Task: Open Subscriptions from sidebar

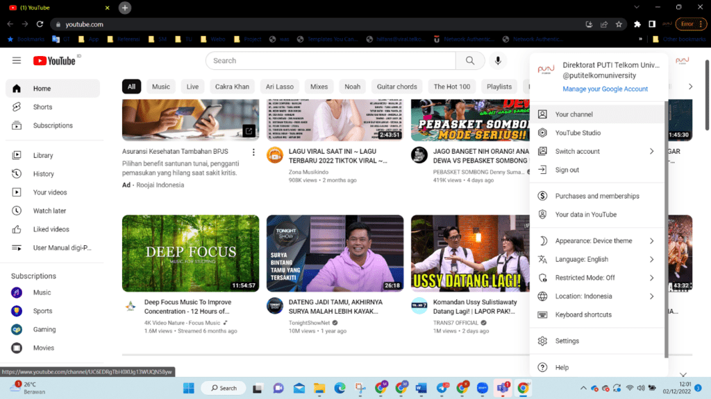Action: point(53,125)
